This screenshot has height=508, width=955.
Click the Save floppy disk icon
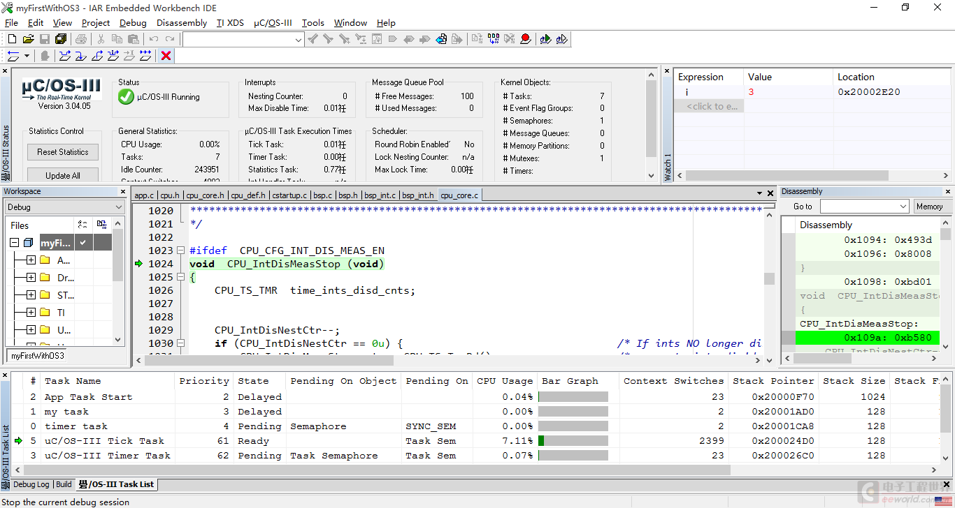(45, 39)
